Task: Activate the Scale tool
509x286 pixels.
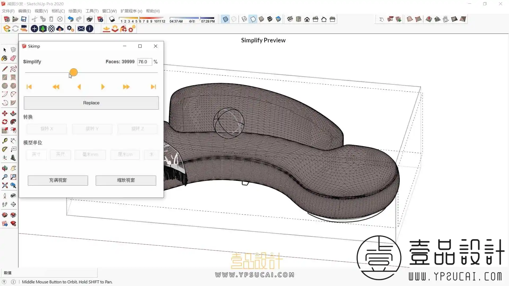Action: pos(5,130)
